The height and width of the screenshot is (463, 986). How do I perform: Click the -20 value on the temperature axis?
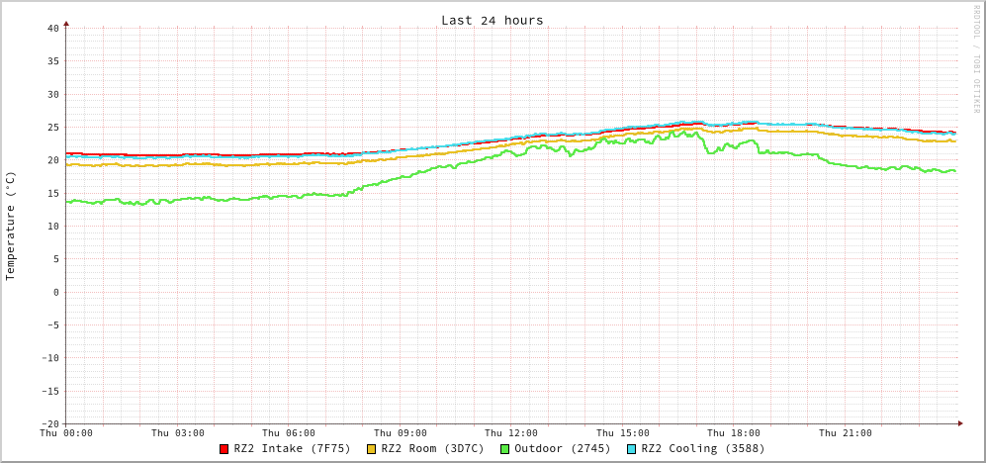click(49, 423)
